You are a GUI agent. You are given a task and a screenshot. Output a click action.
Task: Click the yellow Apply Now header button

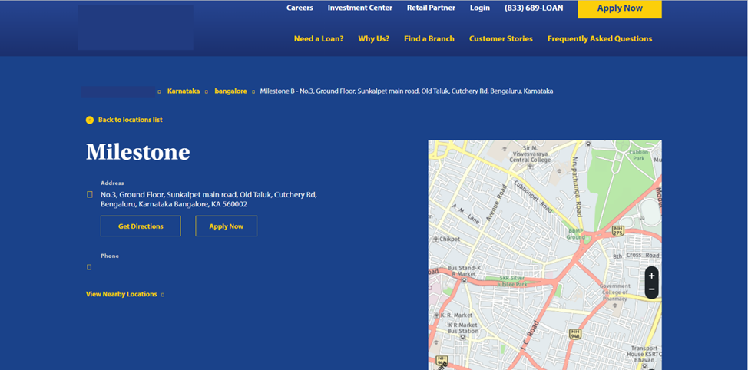pyautogui.click(x=619, y=8)
